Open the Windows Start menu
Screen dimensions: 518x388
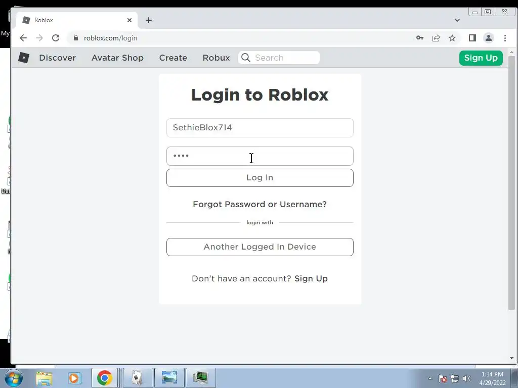(x=14, y=378)
